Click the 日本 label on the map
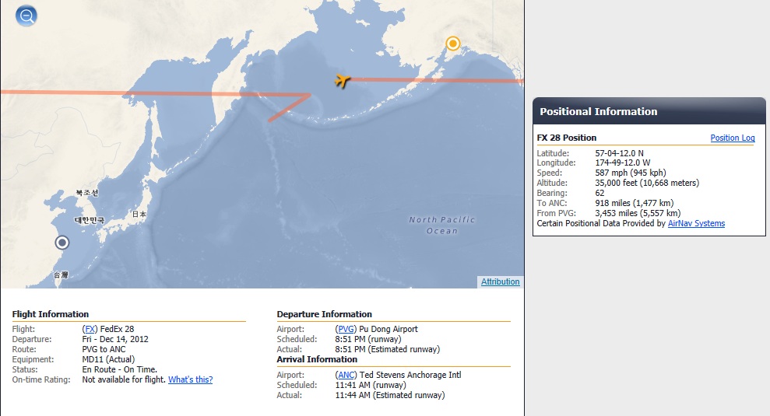The height and width of the screenshot is (416, 770). tap(139, 215)
